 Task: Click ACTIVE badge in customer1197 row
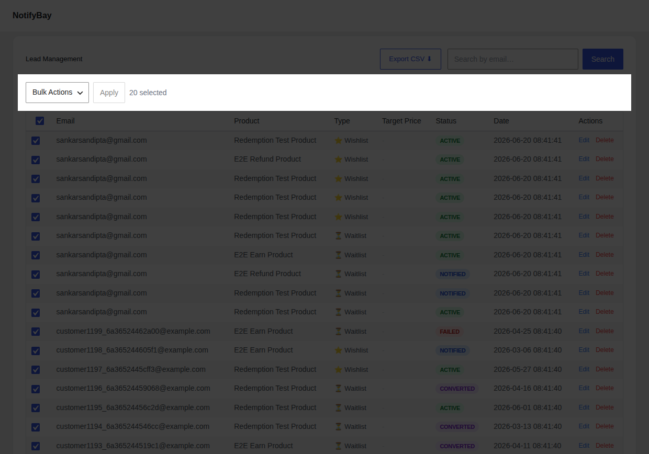coord(450,370)
